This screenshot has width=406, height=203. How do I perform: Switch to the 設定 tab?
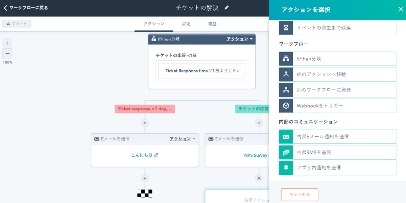coord(186,24)
